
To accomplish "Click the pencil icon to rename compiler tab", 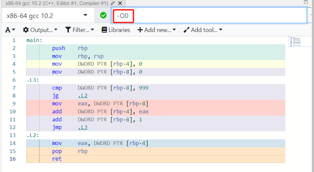I will [113, 3].
